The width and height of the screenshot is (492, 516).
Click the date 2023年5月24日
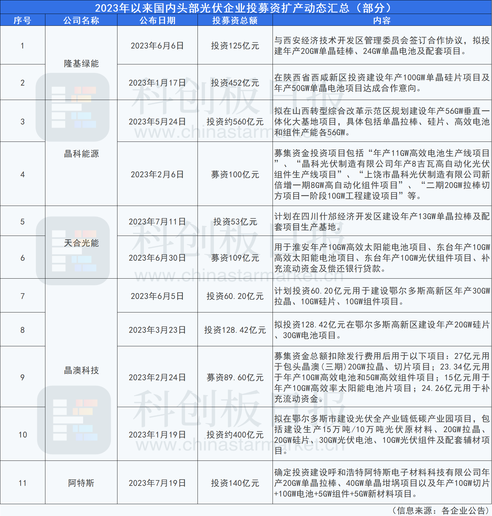157,121
